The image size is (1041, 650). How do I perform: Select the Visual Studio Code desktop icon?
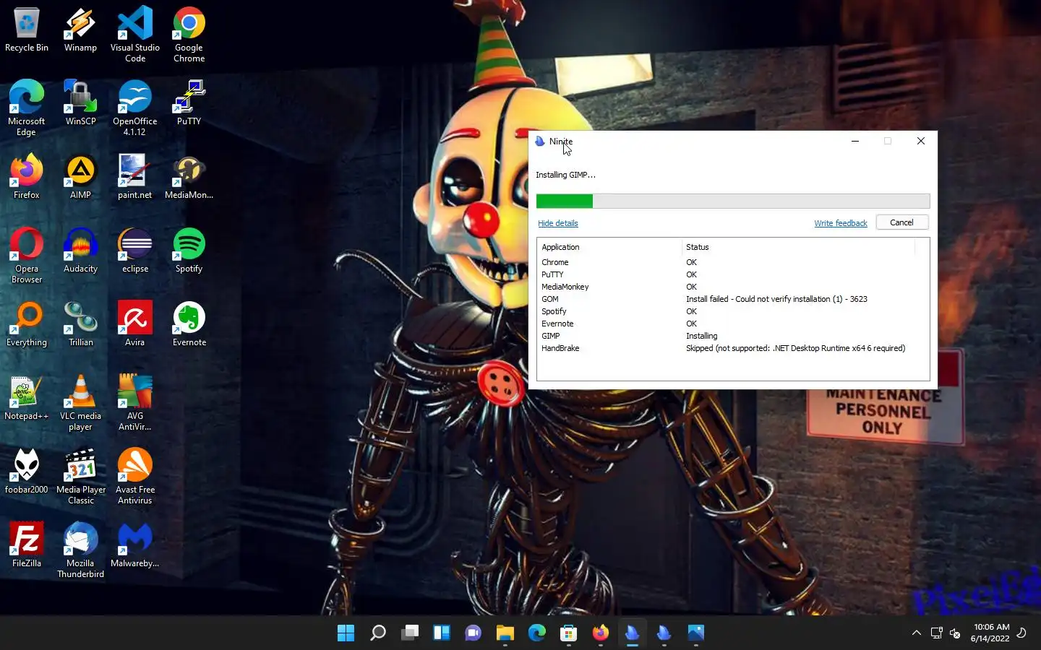(x=135, y=34)
